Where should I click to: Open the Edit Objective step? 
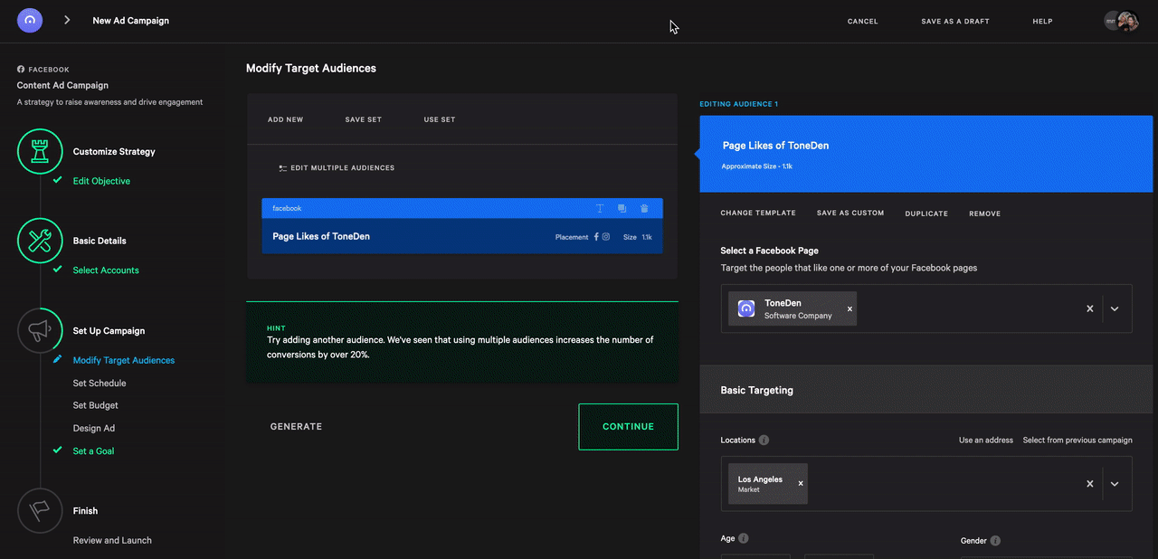101,181
